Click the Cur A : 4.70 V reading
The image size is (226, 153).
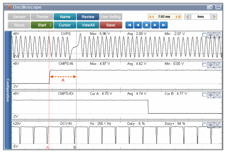coord(101,94)
